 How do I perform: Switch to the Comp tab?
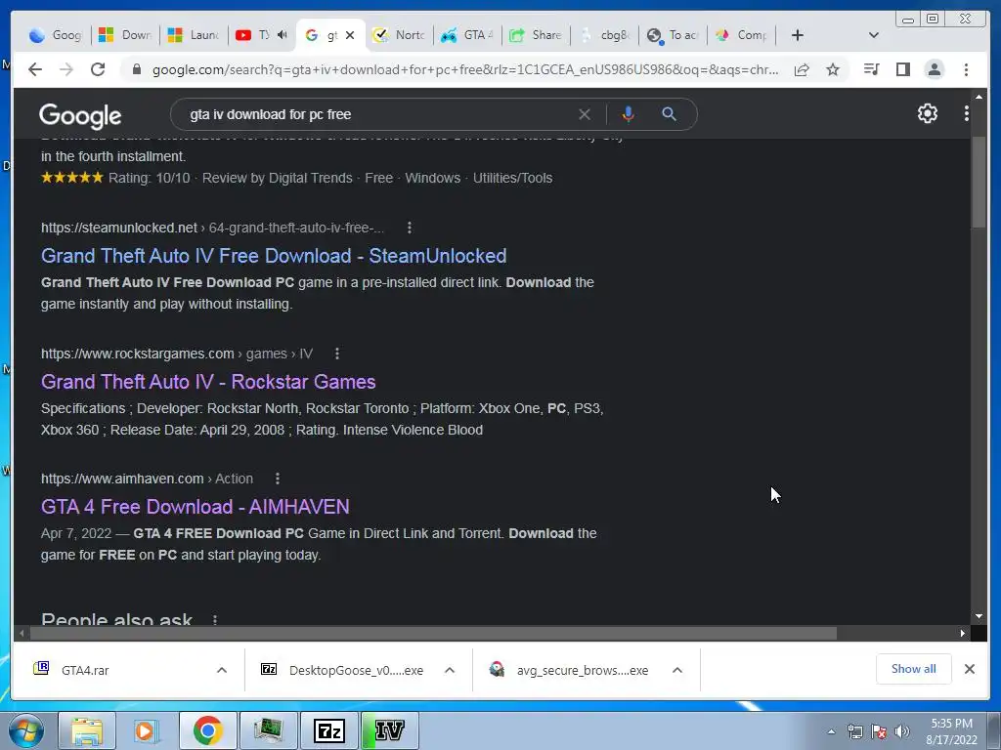coord(741,35)
